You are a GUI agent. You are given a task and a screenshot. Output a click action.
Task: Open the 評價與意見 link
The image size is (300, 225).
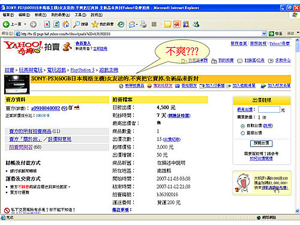pos(59,139)
